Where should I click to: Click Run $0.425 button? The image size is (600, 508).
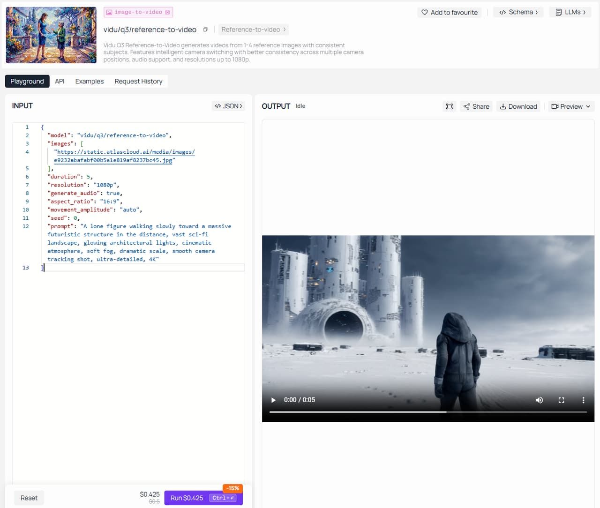tap(203, 498)
